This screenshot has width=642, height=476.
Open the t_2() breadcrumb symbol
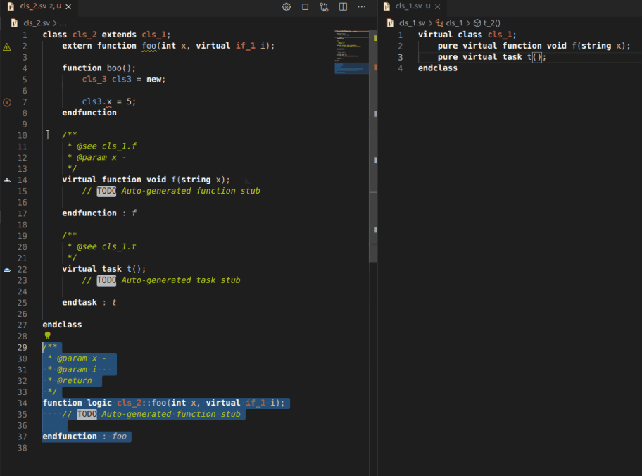click(x=491, y=23)
